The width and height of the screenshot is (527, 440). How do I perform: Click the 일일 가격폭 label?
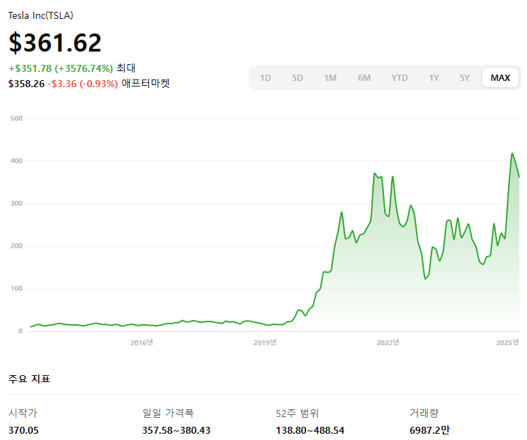[168, 413]
